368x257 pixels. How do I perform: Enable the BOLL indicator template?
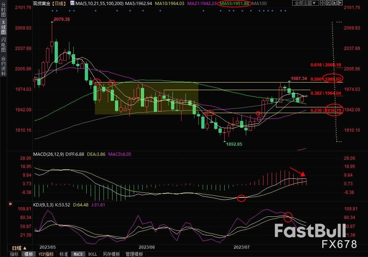click(92, 254)
